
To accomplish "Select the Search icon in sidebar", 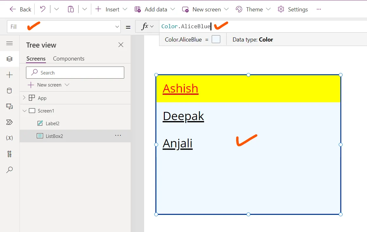I will (x=10, y=170).
